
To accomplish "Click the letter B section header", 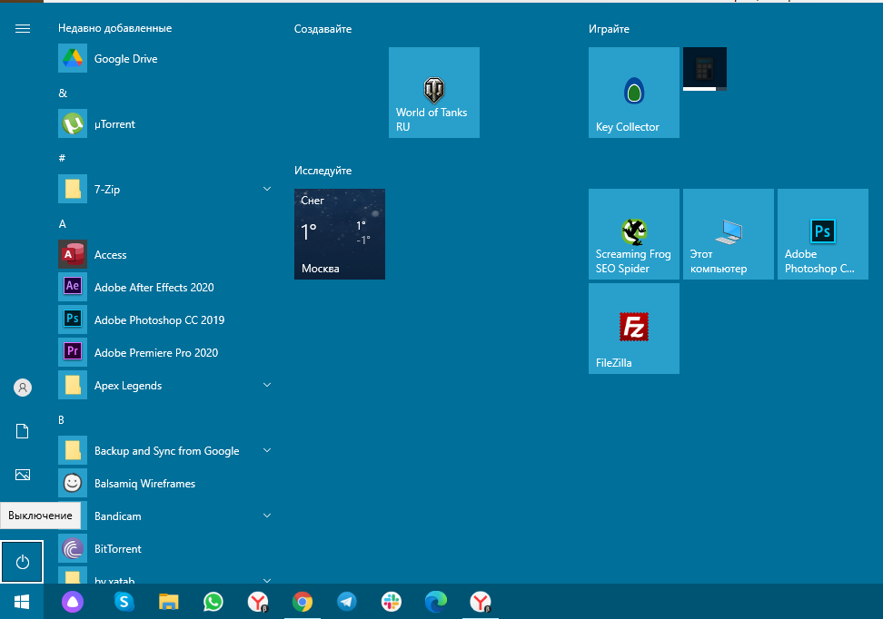I will (62, 420).
